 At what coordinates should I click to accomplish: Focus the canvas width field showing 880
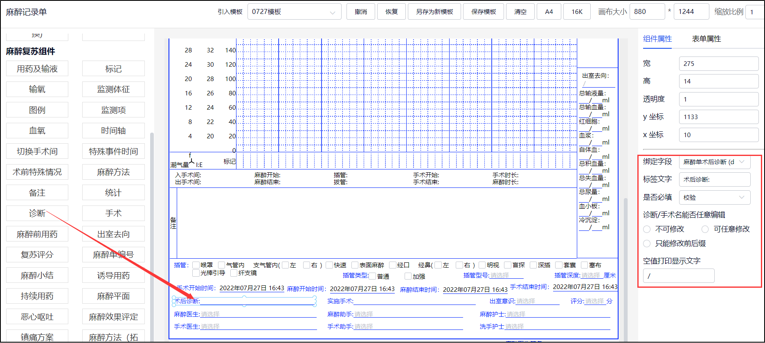[x=647, y=12]
